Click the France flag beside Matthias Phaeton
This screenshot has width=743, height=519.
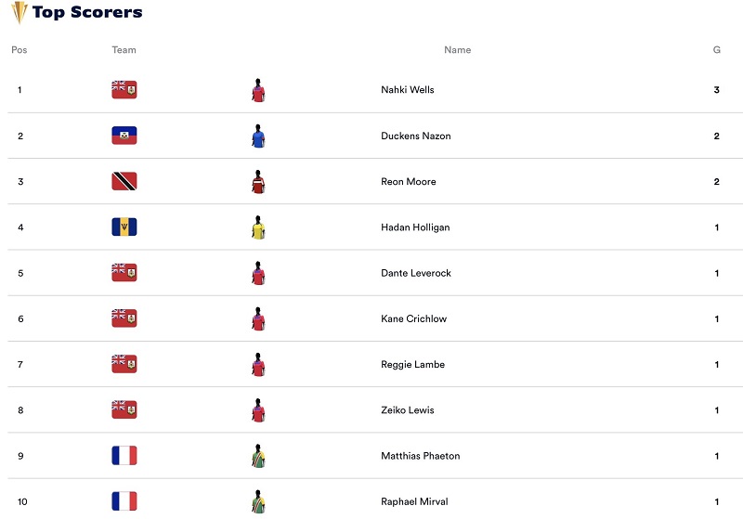click(124, 456)
